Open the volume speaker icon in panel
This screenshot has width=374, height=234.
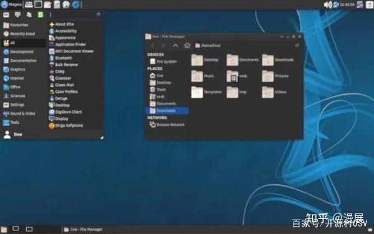click(x=327, y=4)
